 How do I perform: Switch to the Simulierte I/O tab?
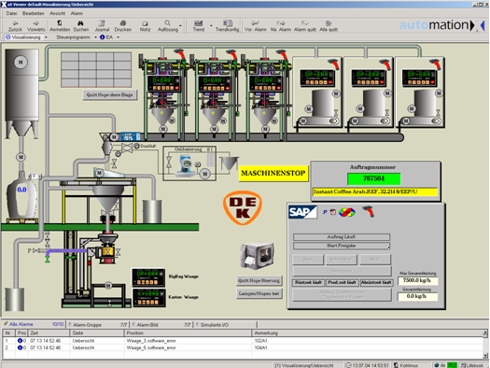tap(226, 324)
